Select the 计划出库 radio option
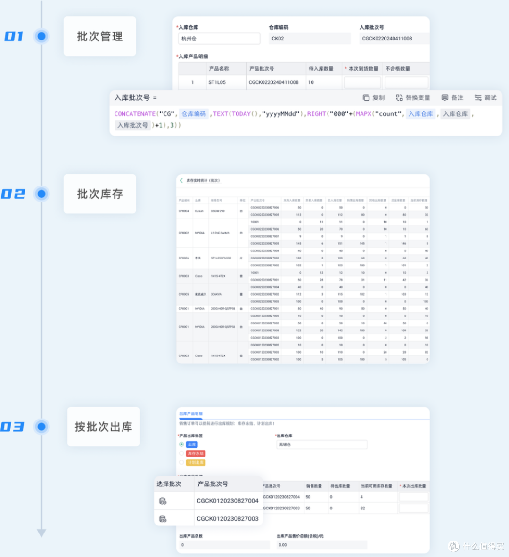 181,462
